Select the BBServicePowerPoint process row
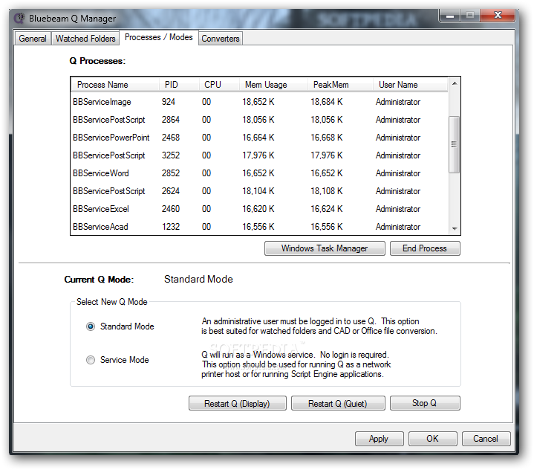Image resolution: width=534 pixels, height=470 pixels. 258,138
